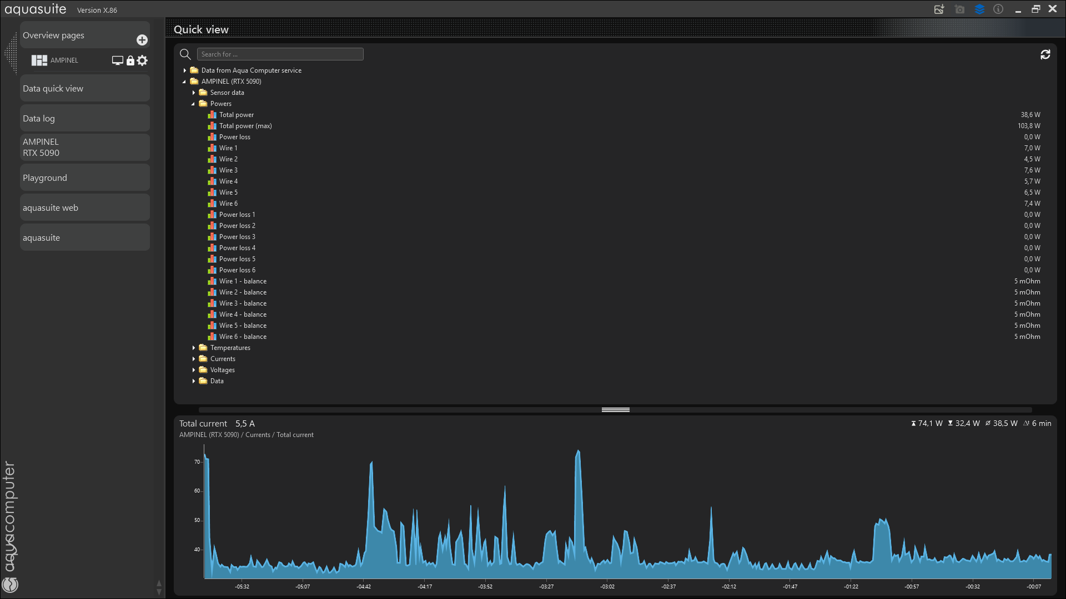Expand the Voltages folder
The width and height of the screenshot is (1066, 599).
[x=194, y=370]
